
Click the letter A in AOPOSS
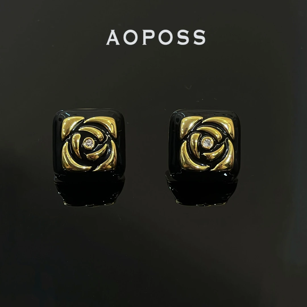113,38
